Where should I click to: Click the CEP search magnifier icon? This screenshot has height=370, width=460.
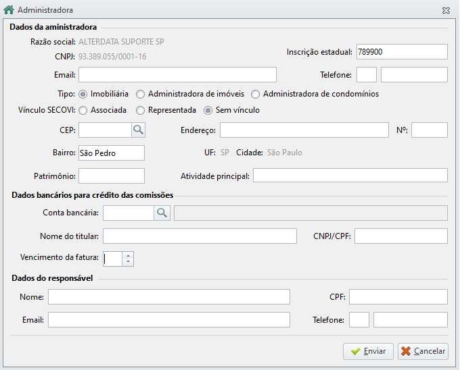[138, 130]
